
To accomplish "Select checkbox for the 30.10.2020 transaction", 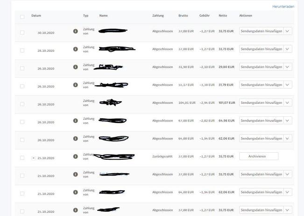I will (22, 32).
